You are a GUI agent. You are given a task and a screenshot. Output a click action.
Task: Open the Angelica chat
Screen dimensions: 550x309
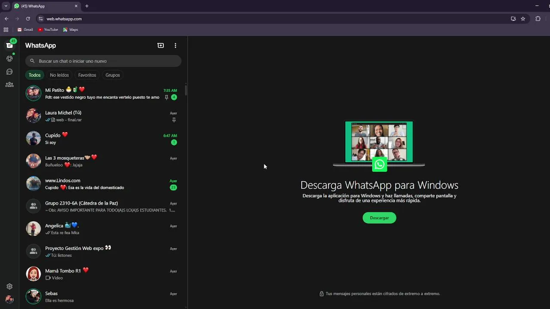[102, 229]
